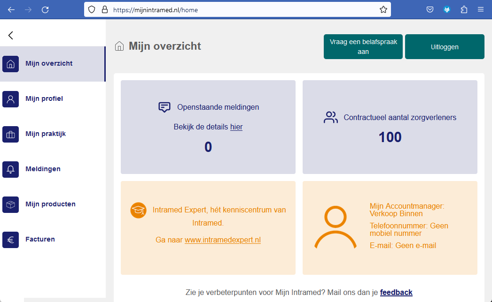Click the briefcase icon for Mijn praktijk
Viewport: 492px width, 302px height.
[x=11, y=134]
